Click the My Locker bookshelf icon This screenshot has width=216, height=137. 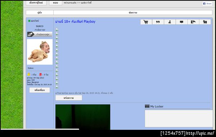pyautogui.click(x=147, y=106)
